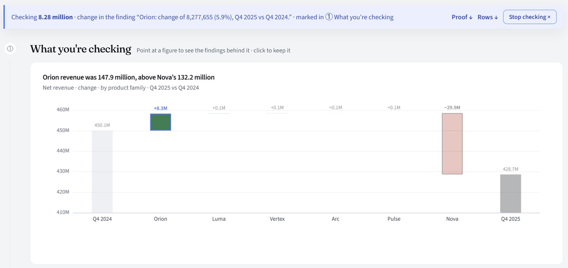Jump to Proof section
This screenshot has width=568, height=268.
pos(462,17)
